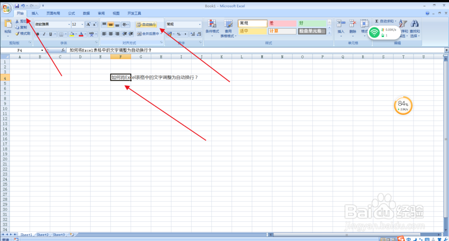
Task: Undo last action in quick access toolbar
Action: pos(23,6)
